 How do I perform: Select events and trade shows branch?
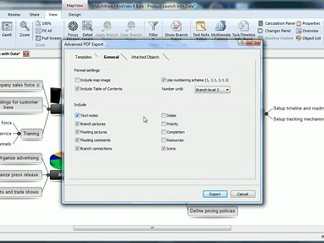tap(21, 192)
